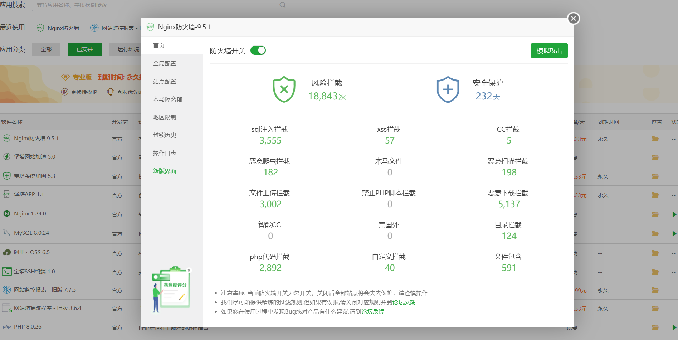Click the 到期时间 column header
This screenshot has height=340, width=678.
click(608, 122)
